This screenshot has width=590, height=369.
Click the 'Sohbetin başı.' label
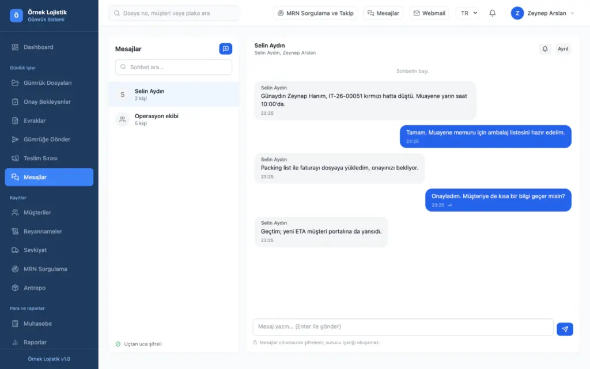(x=413, y=71)
